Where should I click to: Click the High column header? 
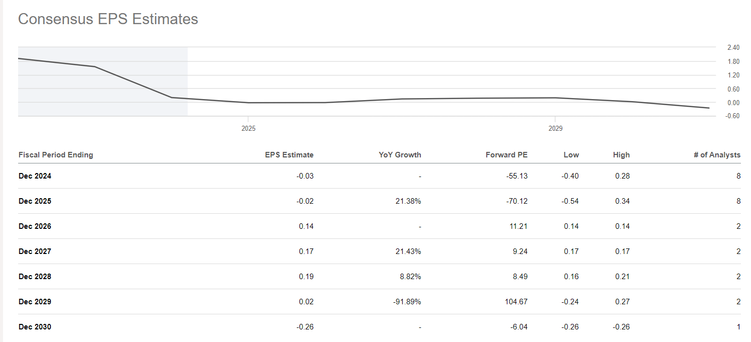coord(621,155)
